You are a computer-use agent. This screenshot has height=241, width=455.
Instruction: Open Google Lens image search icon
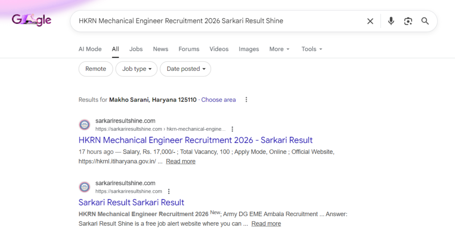[408, 21]
